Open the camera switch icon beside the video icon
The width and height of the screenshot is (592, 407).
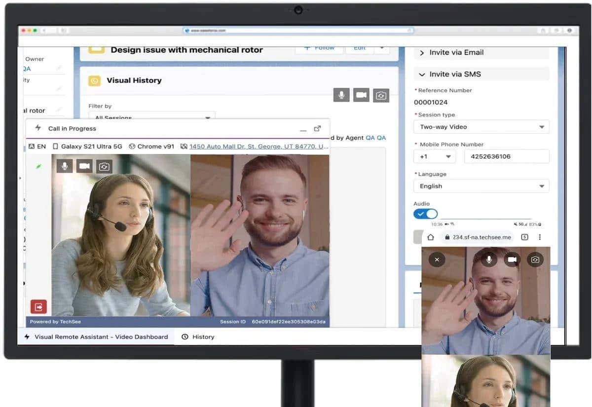point(381,95)
